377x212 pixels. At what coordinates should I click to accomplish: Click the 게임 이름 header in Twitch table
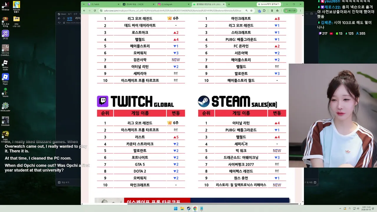(x=140, y=113)
